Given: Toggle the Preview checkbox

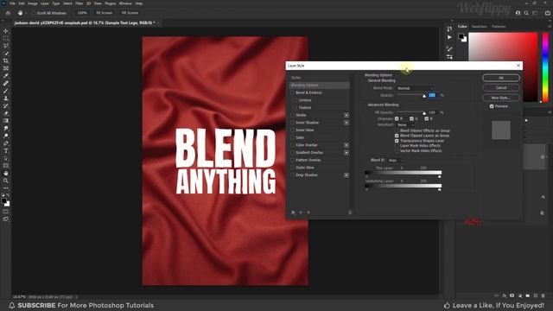Looking at the screenshot, I should 492,106.
